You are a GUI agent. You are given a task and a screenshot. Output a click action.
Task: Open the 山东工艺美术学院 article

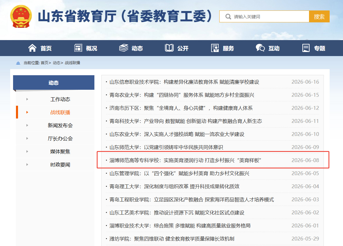coord(177,213)
